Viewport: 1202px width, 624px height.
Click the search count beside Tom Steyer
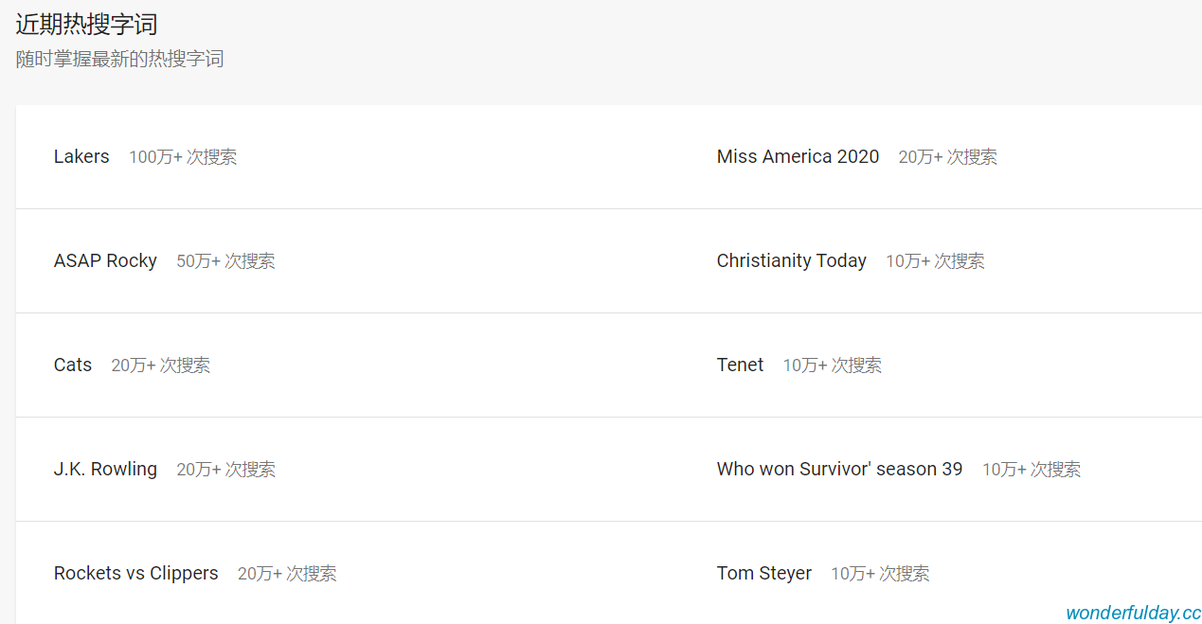coord(880,574)
